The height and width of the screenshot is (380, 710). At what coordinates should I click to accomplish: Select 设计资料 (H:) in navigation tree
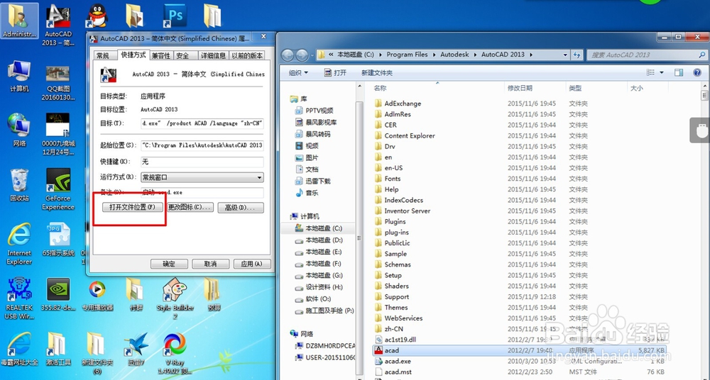pyautogui.click(x=318, y=287)
